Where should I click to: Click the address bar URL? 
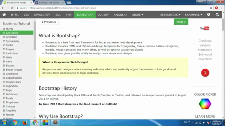[63, 8]
